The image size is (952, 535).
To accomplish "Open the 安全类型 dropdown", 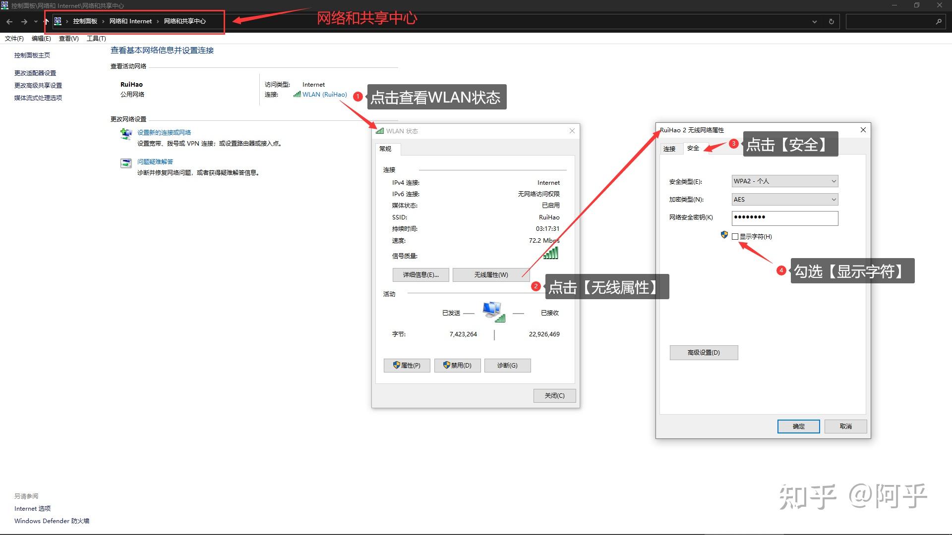I will [785, 181].
